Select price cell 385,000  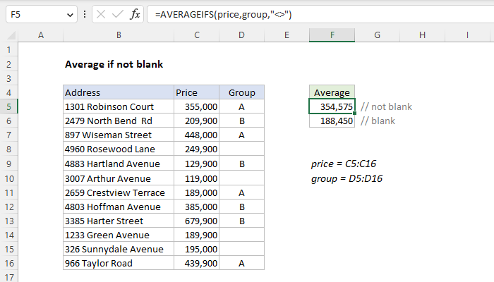coord(197,207)
